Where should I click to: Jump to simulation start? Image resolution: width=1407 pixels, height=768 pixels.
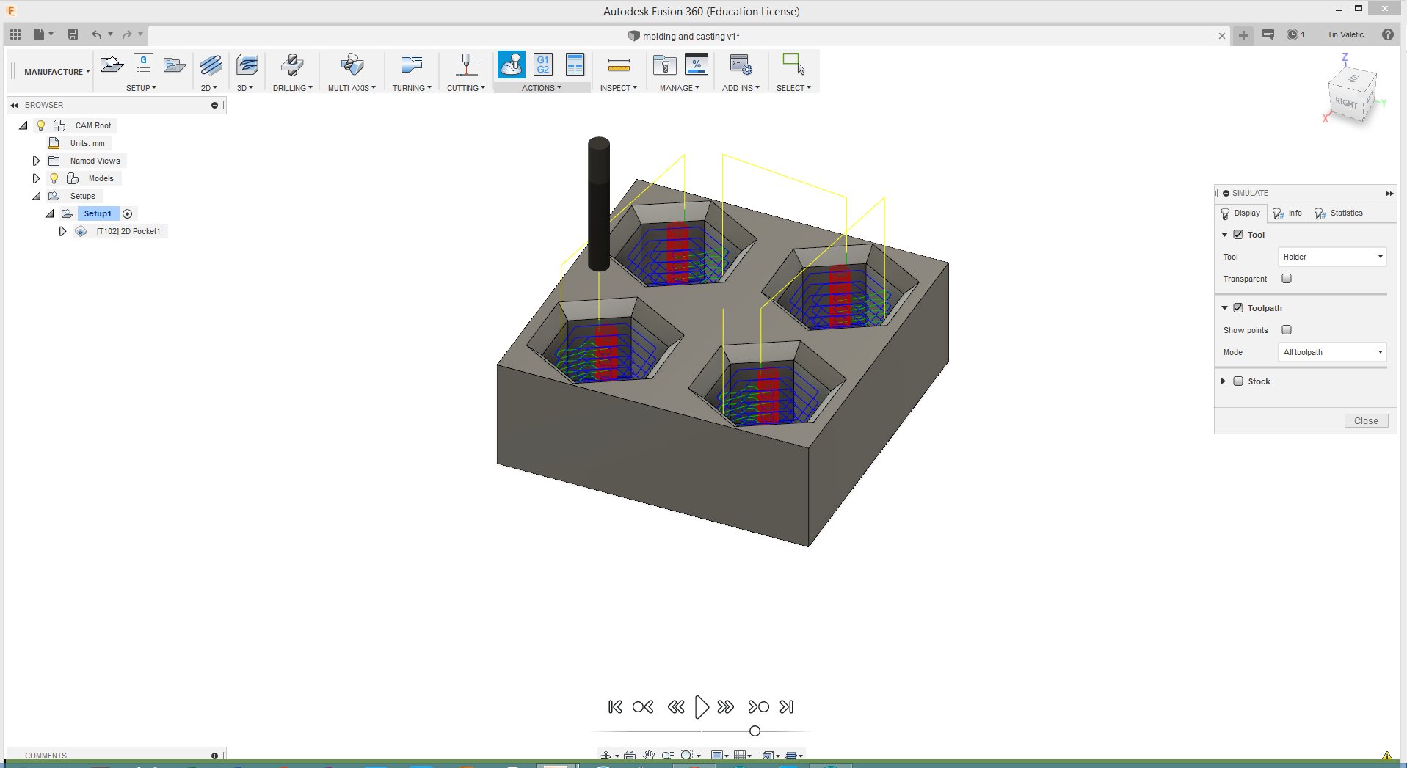[615, 707]
